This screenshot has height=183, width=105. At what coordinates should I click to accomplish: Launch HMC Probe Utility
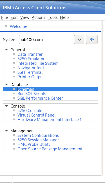pyautogui.click(x=34, y=144)
